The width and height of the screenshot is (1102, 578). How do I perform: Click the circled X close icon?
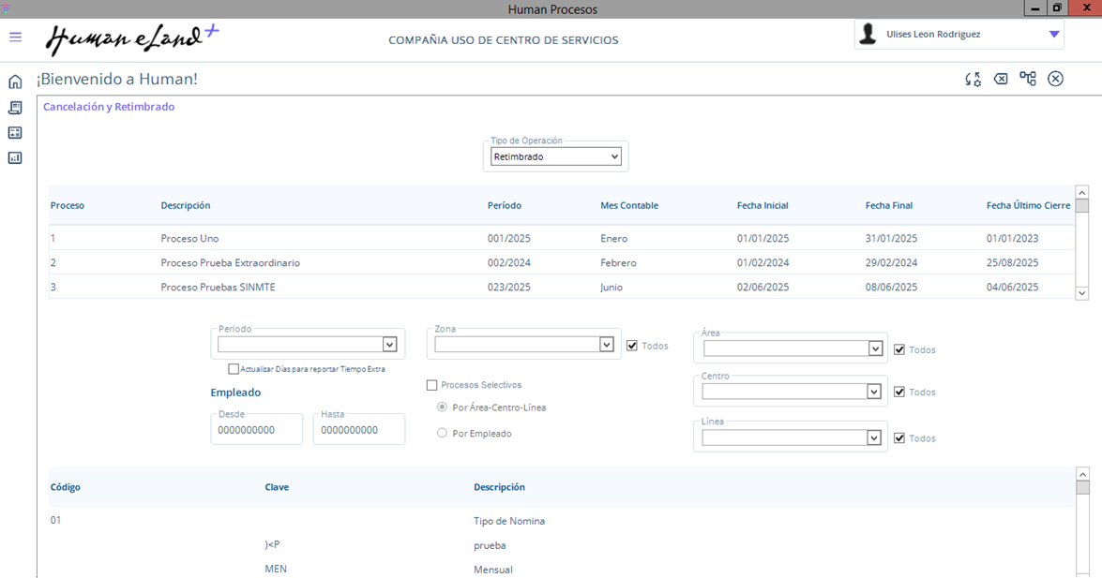(1055, 79)
